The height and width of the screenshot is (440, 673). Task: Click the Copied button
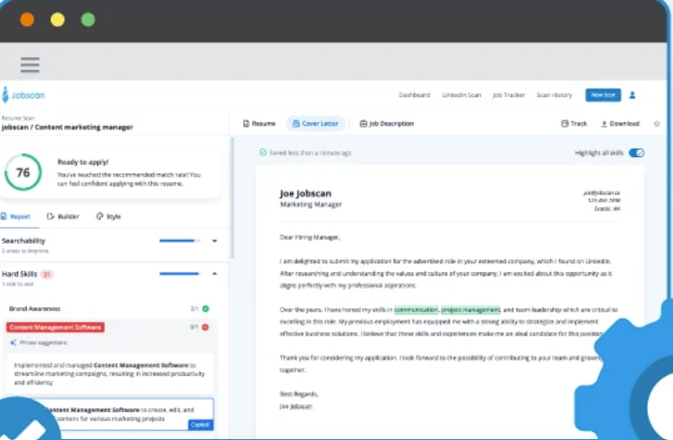tap(200, 425)
